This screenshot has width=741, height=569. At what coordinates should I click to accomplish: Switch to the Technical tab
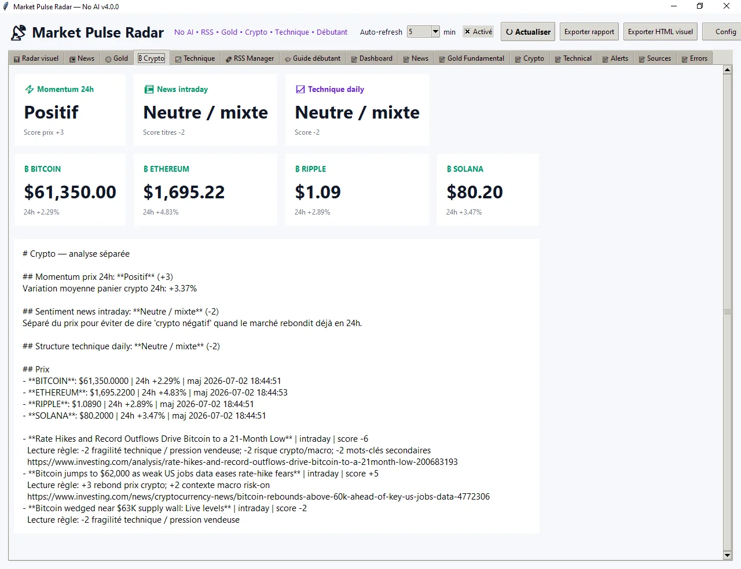(x=573, y=58)
